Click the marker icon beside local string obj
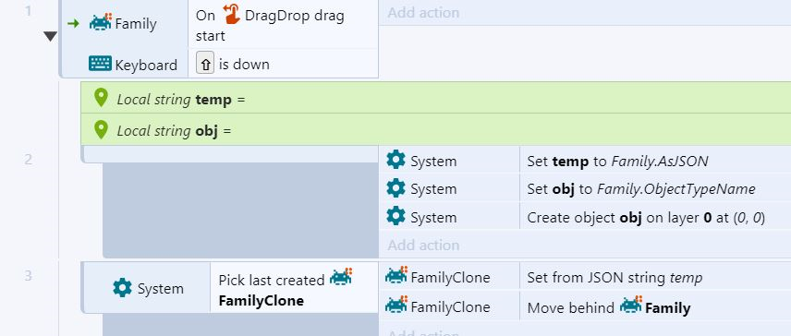This screenshot has height=336, width=791. click(x=101, y=129)
